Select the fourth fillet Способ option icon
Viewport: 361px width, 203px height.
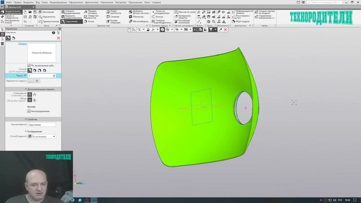coord(45,70)
